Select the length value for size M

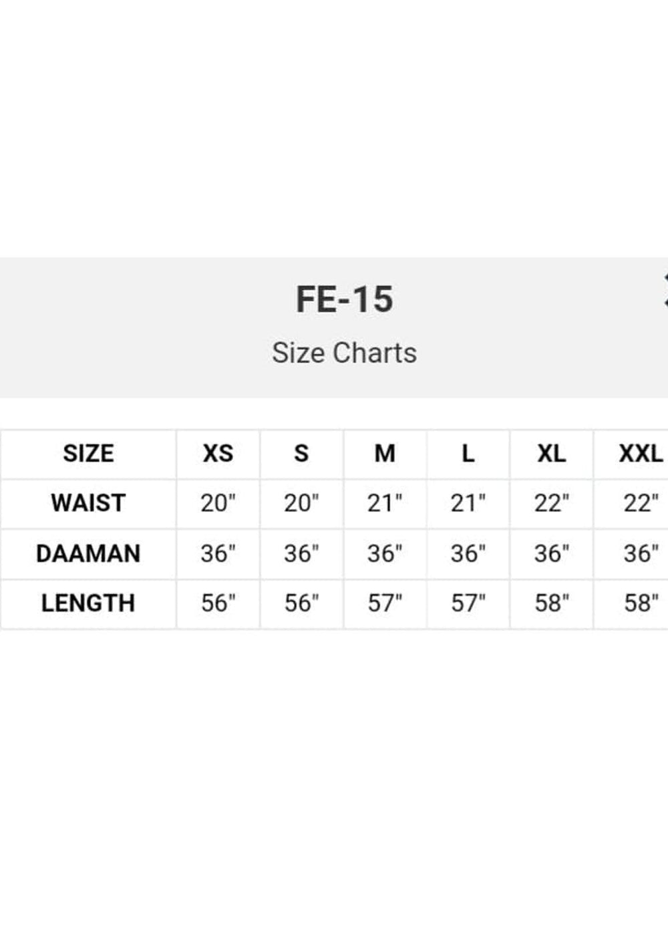tap(385, 603)
